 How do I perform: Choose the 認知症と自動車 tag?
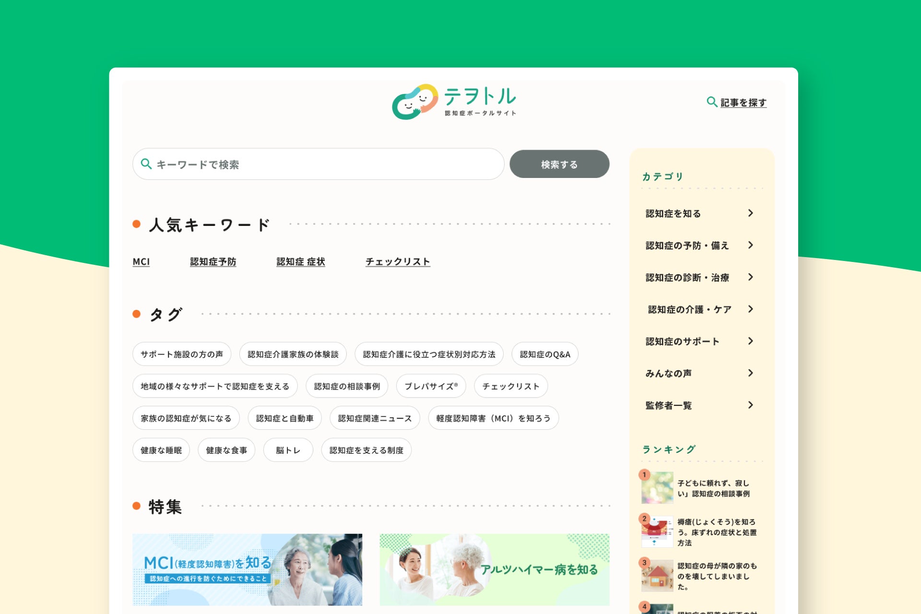coord(284,418)
